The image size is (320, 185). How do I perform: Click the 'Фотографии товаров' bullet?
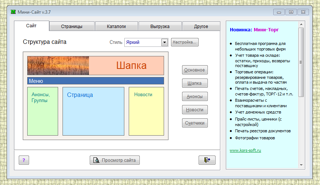pos(255,138)
